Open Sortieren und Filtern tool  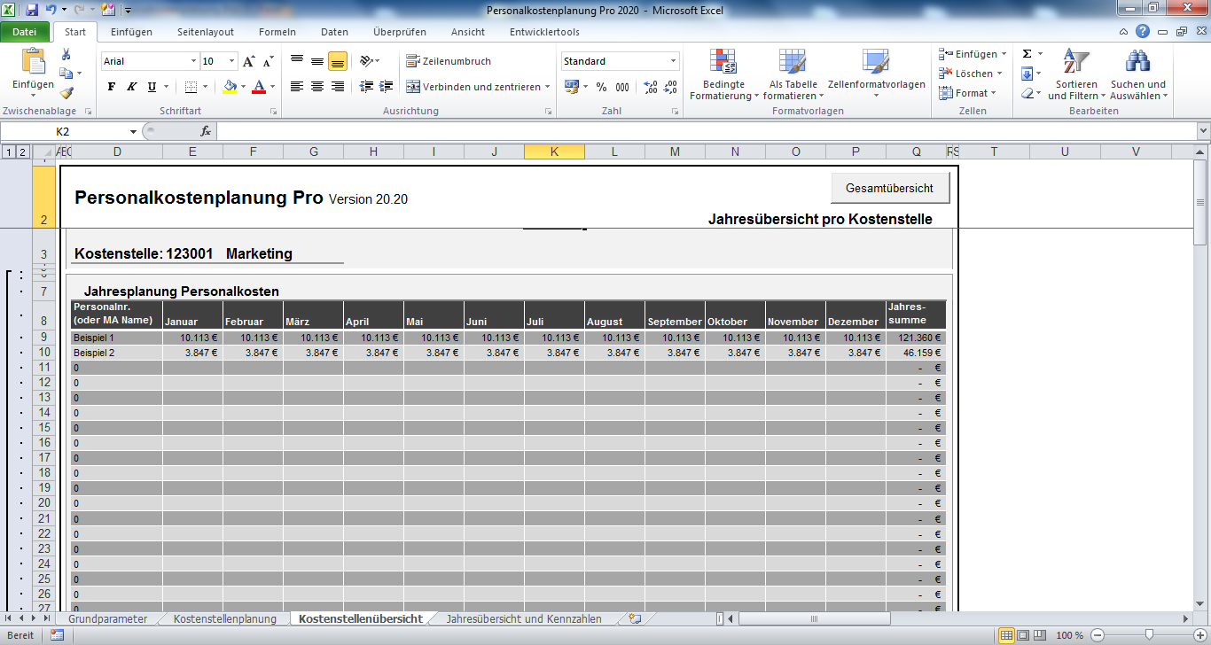click(1076, 74)
